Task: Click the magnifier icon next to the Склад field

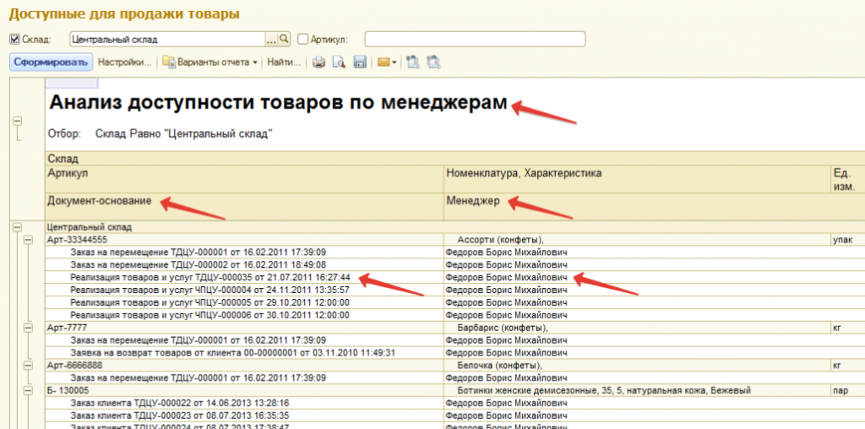Action: click(x=285, y=39)
